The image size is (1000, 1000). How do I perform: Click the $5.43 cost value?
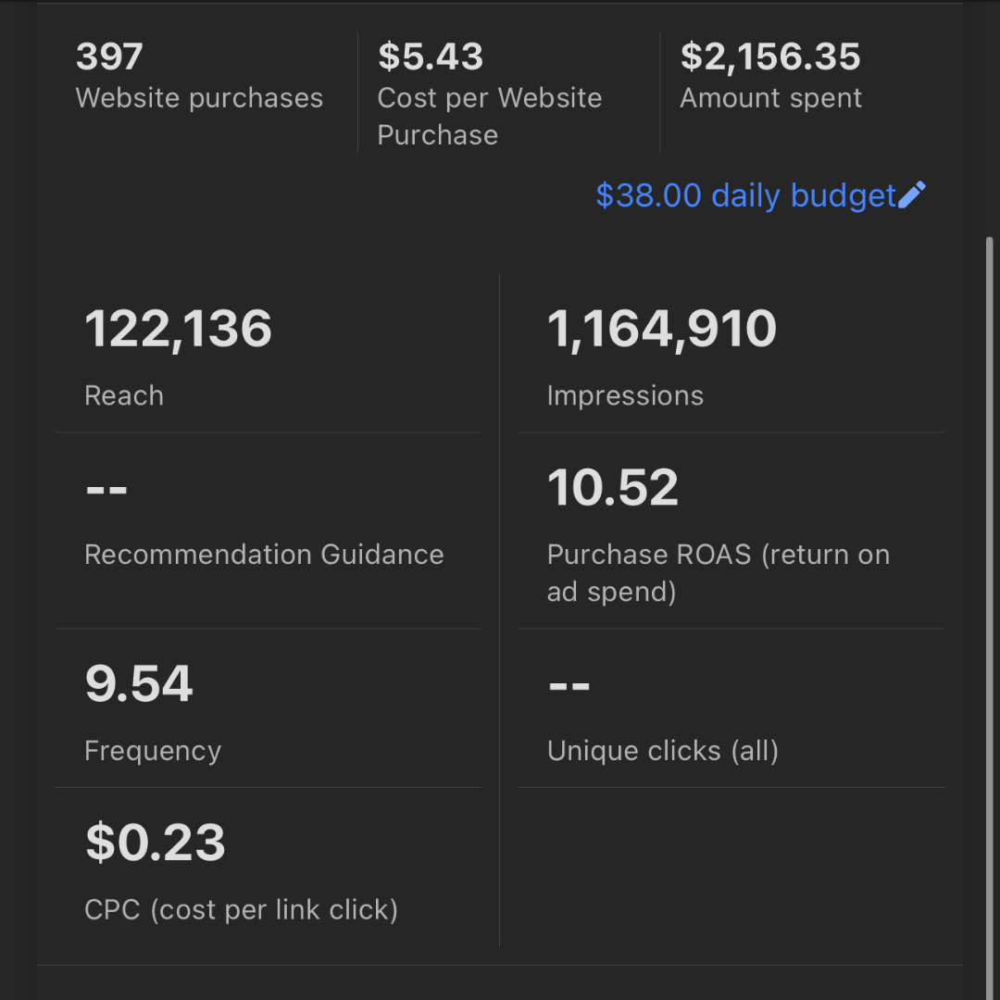[431, 57]
